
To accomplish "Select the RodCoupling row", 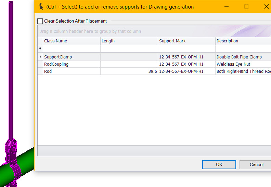I will tap(154, 64).
